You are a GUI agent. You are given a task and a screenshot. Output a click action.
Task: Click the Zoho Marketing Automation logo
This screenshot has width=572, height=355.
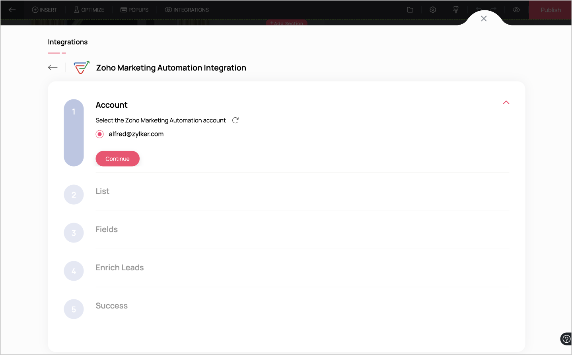pyautogui.click(x=82, y=68)
